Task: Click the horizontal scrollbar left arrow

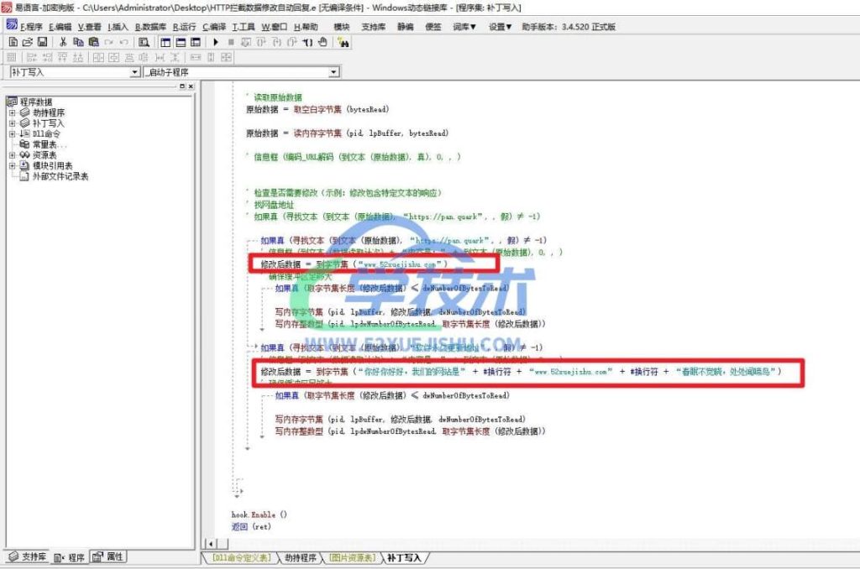Action: [207, 542]
